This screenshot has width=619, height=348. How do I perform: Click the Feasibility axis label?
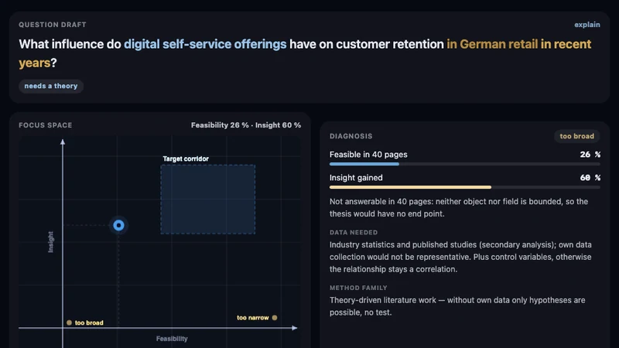(172, 339)
